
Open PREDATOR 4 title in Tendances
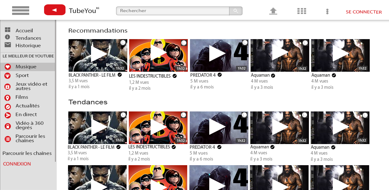(x=202, y=147)
